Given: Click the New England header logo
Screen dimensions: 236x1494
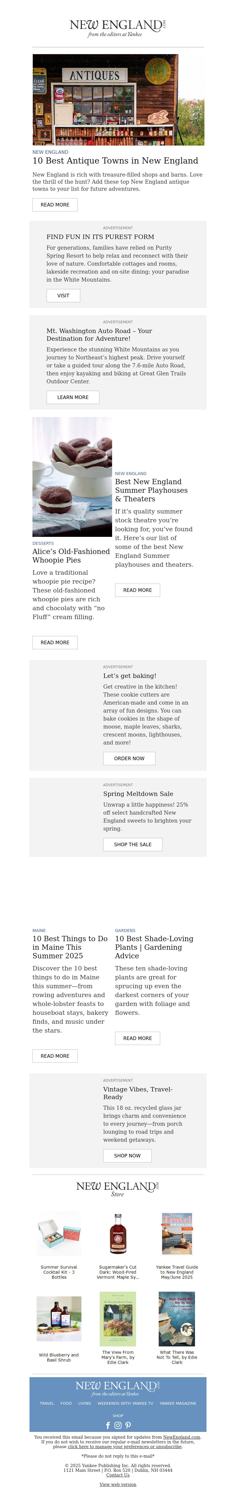Looking at the screenshot, I should point(118,27).
